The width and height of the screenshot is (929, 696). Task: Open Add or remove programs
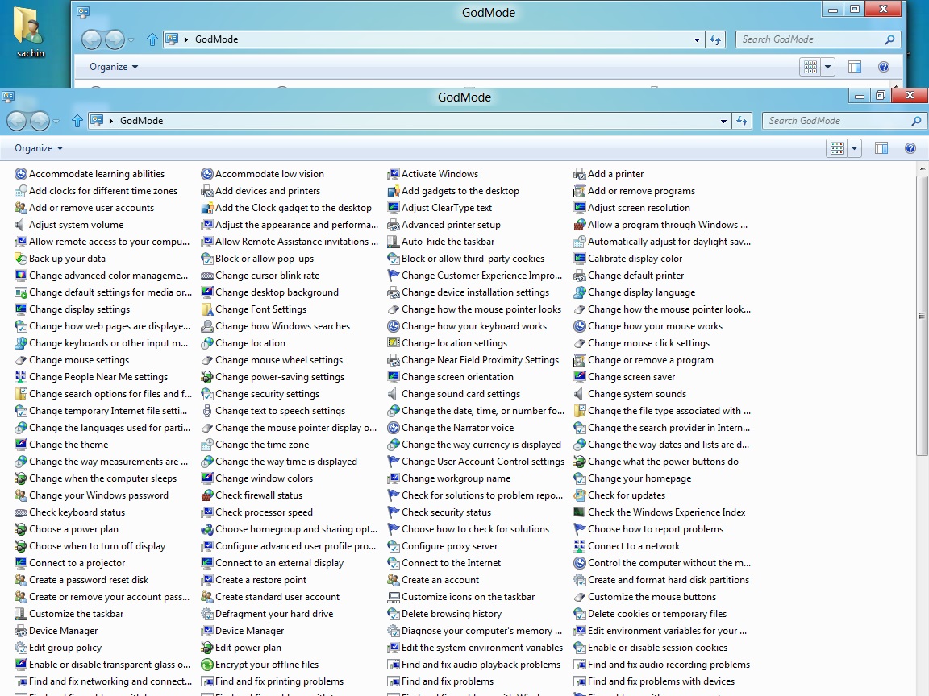coord(641,191)
